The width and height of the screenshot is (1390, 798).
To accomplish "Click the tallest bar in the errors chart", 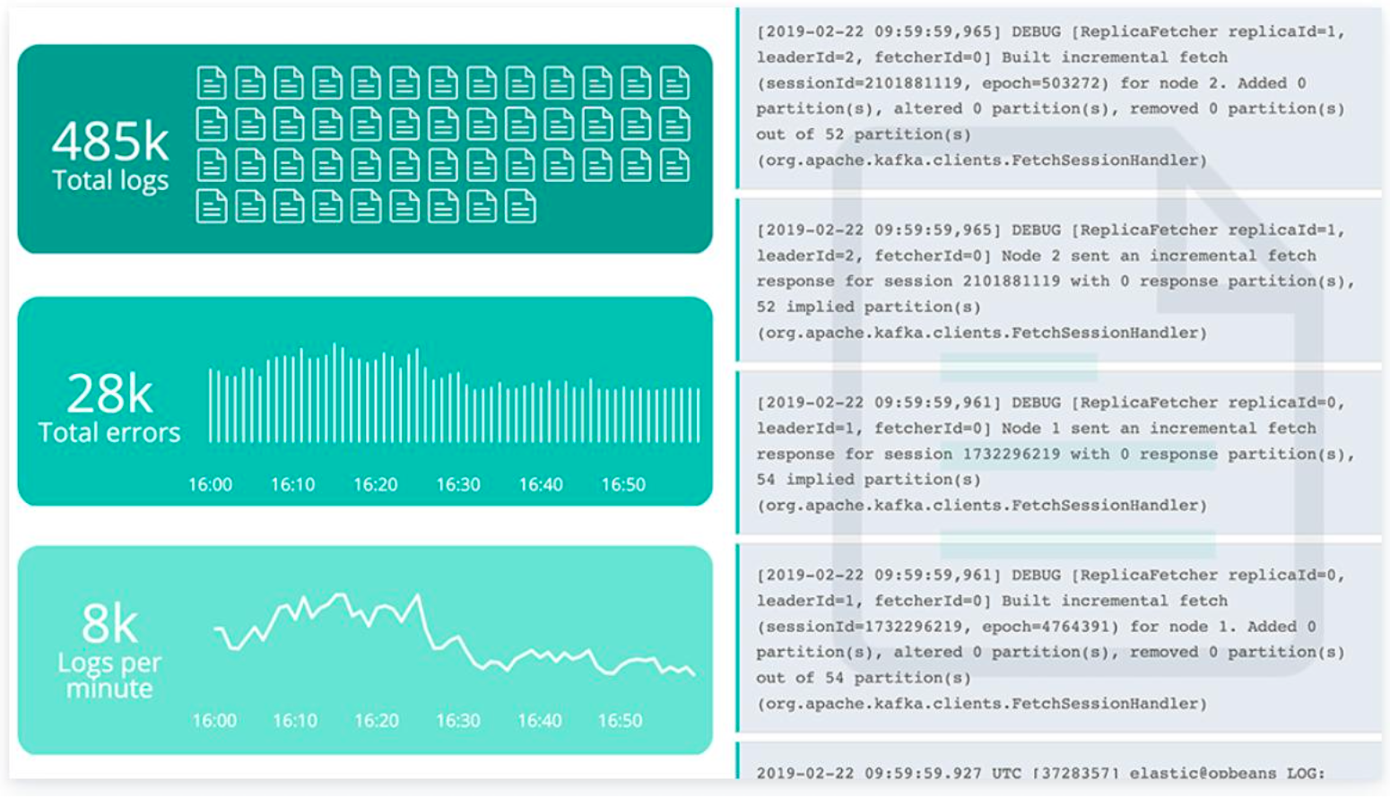I will tap(334, 393).
